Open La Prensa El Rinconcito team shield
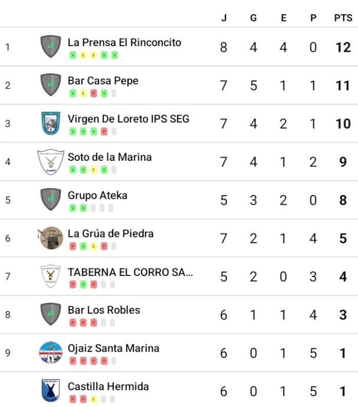This screenshot has width=358, height=407. tap(51, 47)
